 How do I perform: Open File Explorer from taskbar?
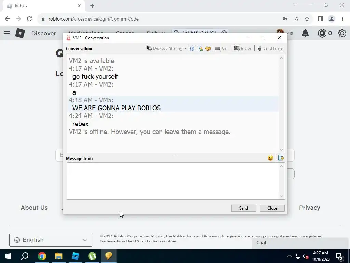click(x=58, y=256)
